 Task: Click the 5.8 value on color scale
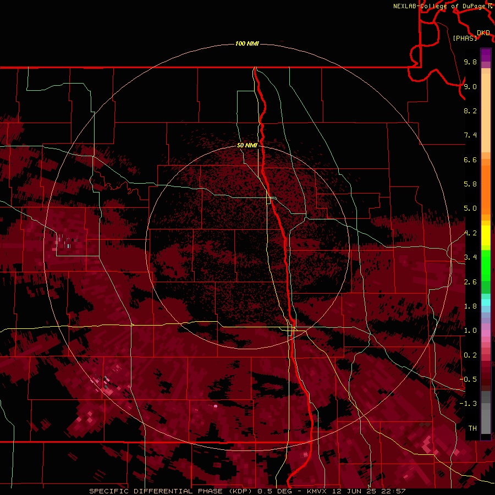tap(470, 184)
